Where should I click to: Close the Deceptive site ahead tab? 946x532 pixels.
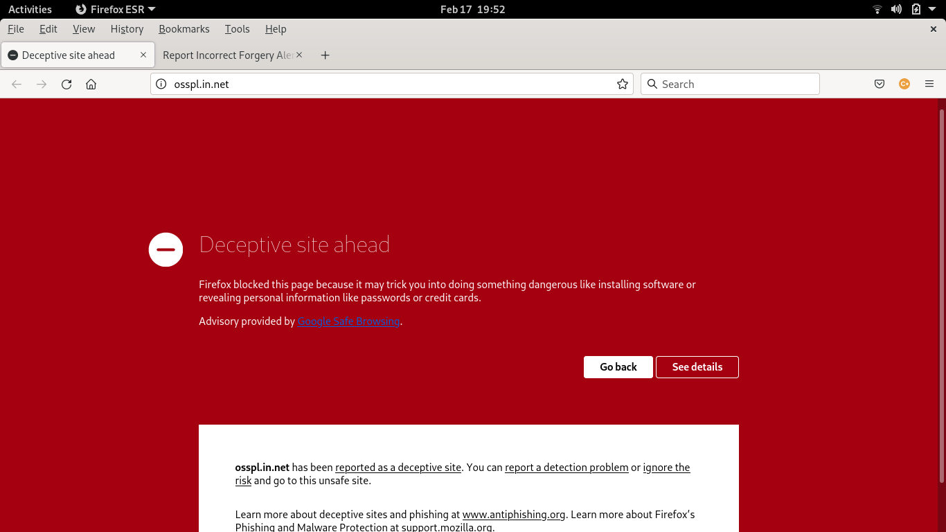[143, 55]
